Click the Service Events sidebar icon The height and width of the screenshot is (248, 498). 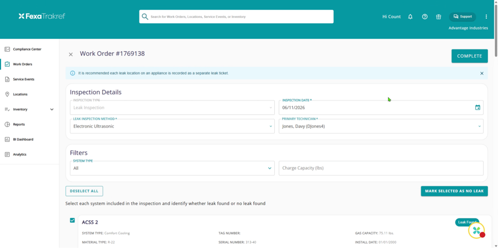[7, 79]
